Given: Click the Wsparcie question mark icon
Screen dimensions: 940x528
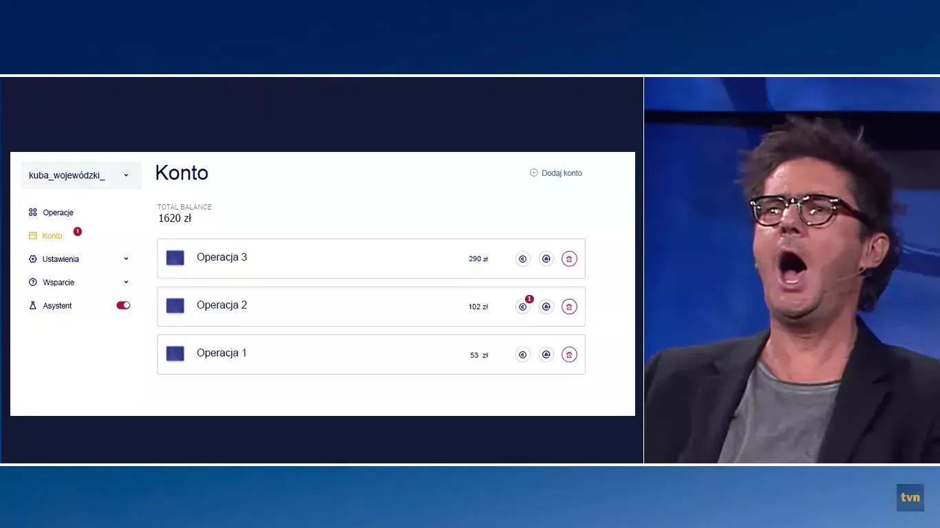Looking at the screenshot, I should pyautogui.click(x=33, y=283).
